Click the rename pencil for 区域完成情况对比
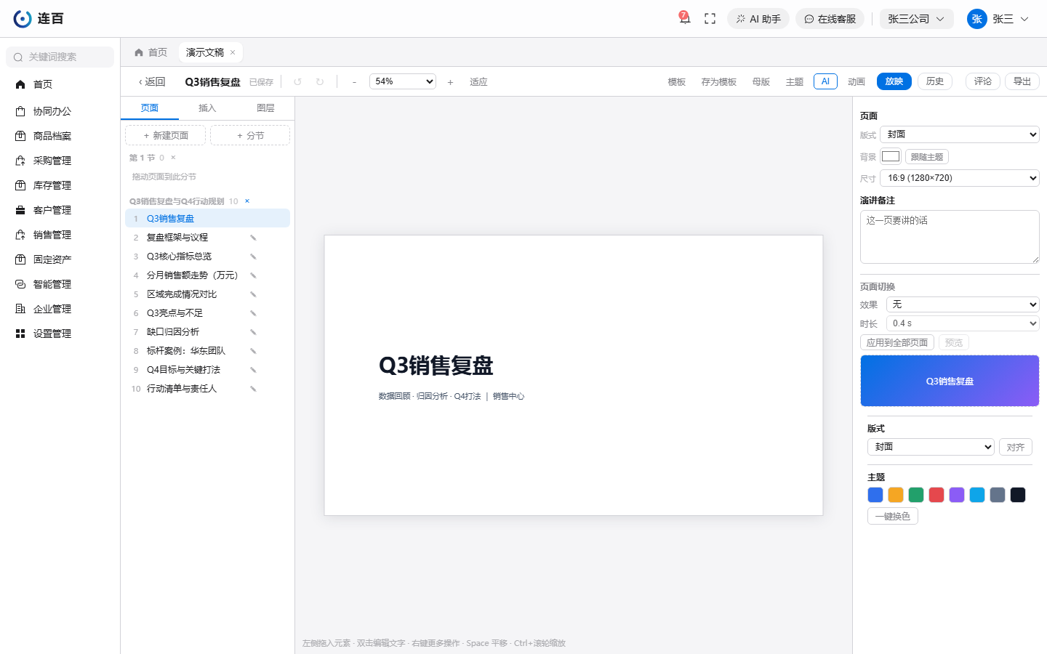This screenshot has height=654, width=1047. 254,294
